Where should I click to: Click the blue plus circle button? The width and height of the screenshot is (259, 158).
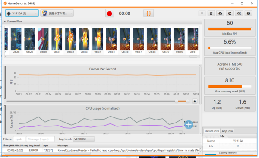[189, 125]
